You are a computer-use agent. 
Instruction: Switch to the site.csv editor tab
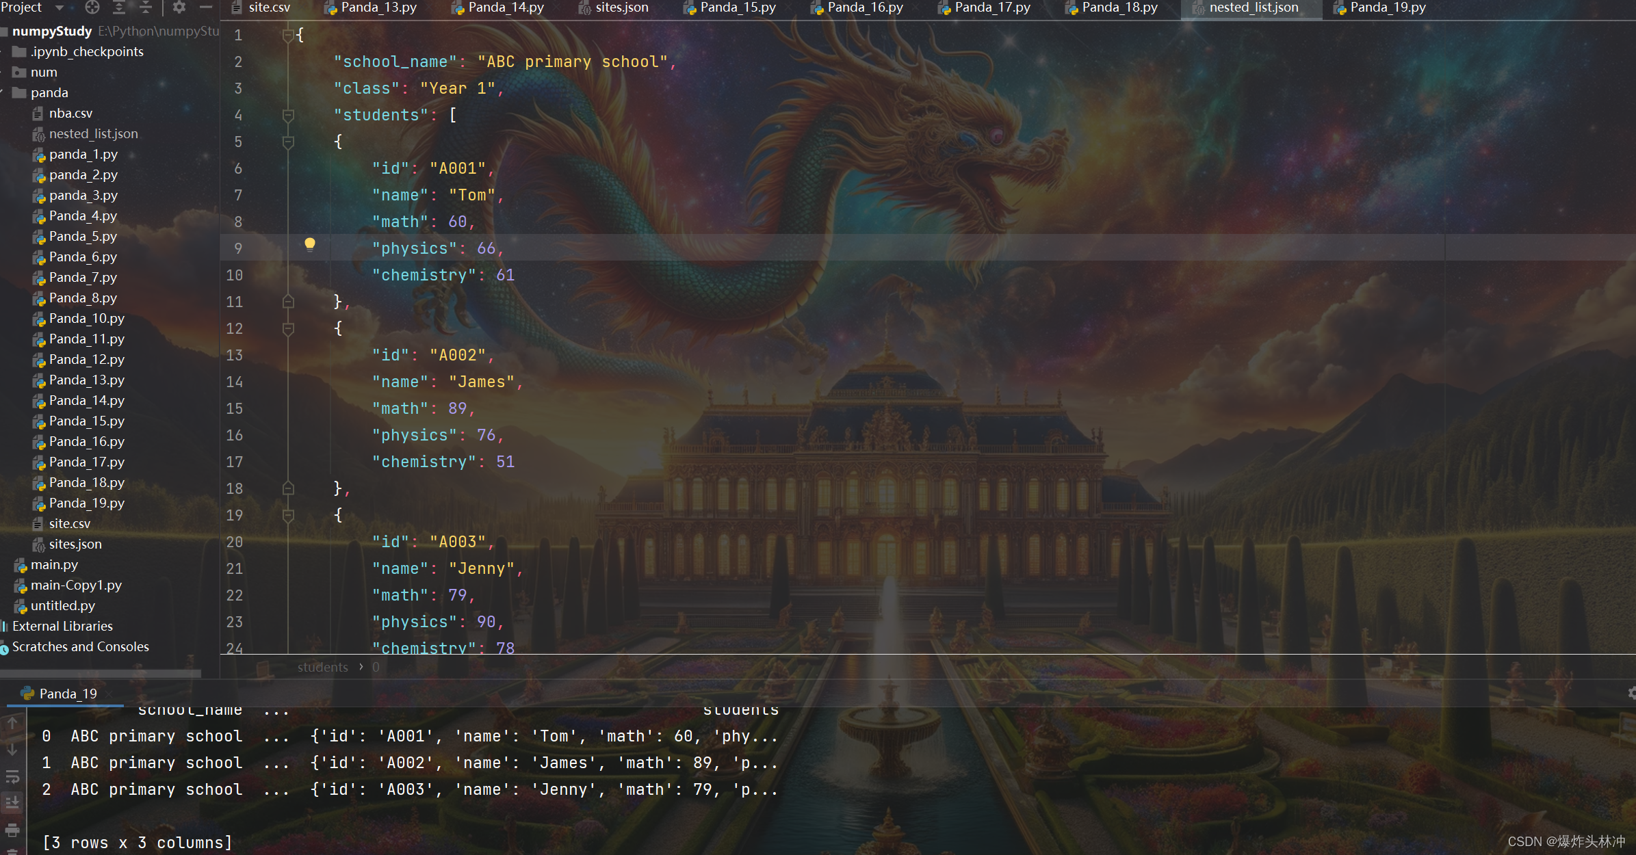[262, 8]
